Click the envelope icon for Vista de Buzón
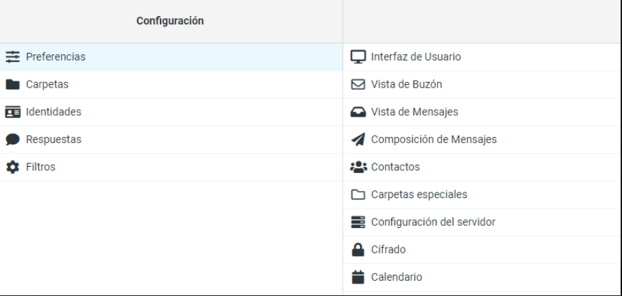 click(x=358, y=85)
